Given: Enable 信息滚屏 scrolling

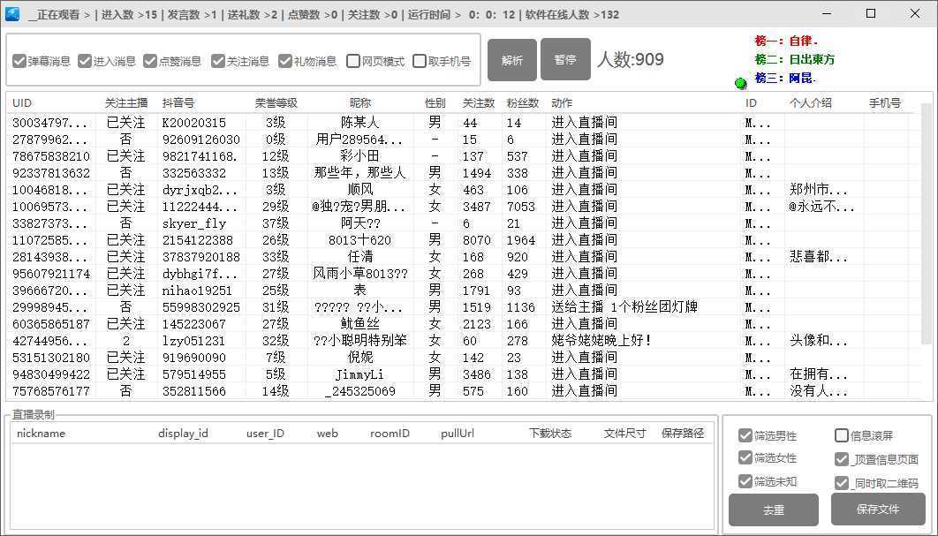Looking at the screenshot, I should click(841, 435).
